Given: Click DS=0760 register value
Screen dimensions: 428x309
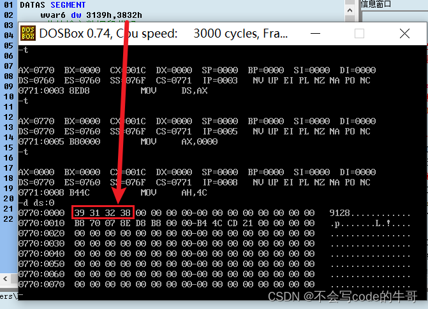Looking at the screenshot, I should 36,80.
